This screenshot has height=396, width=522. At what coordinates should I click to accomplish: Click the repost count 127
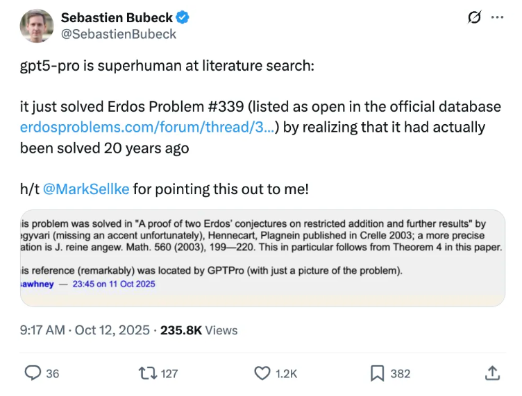[x=169, y=373]
